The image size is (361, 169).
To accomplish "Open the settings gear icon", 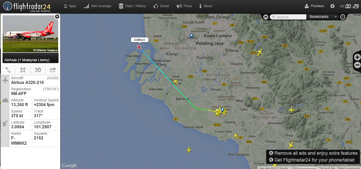I will [332, 6].
